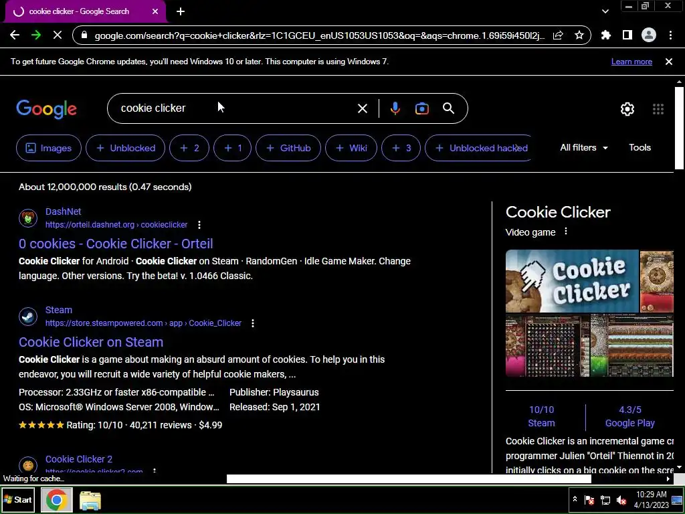Share this page from the address bar

[558, 35]
